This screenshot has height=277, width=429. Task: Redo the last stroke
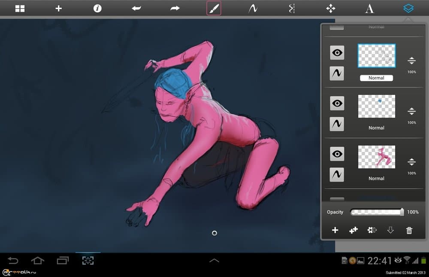click(175, 8)
